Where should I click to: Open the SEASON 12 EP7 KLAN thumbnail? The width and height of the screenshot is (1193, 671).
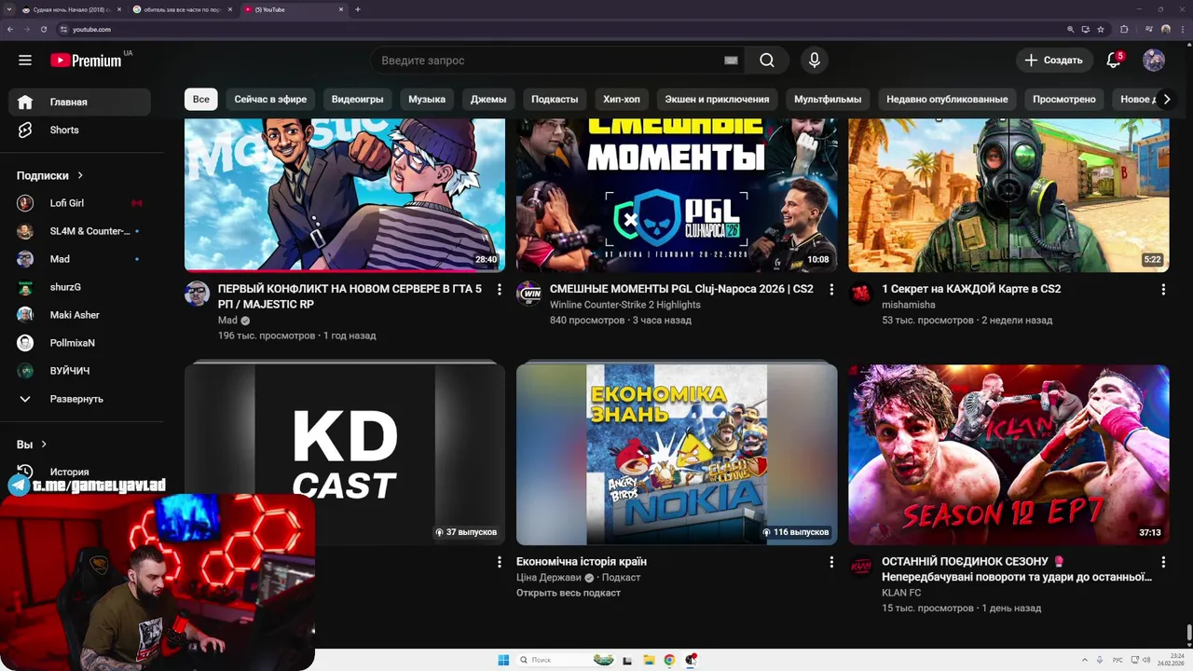[1008, 455]
